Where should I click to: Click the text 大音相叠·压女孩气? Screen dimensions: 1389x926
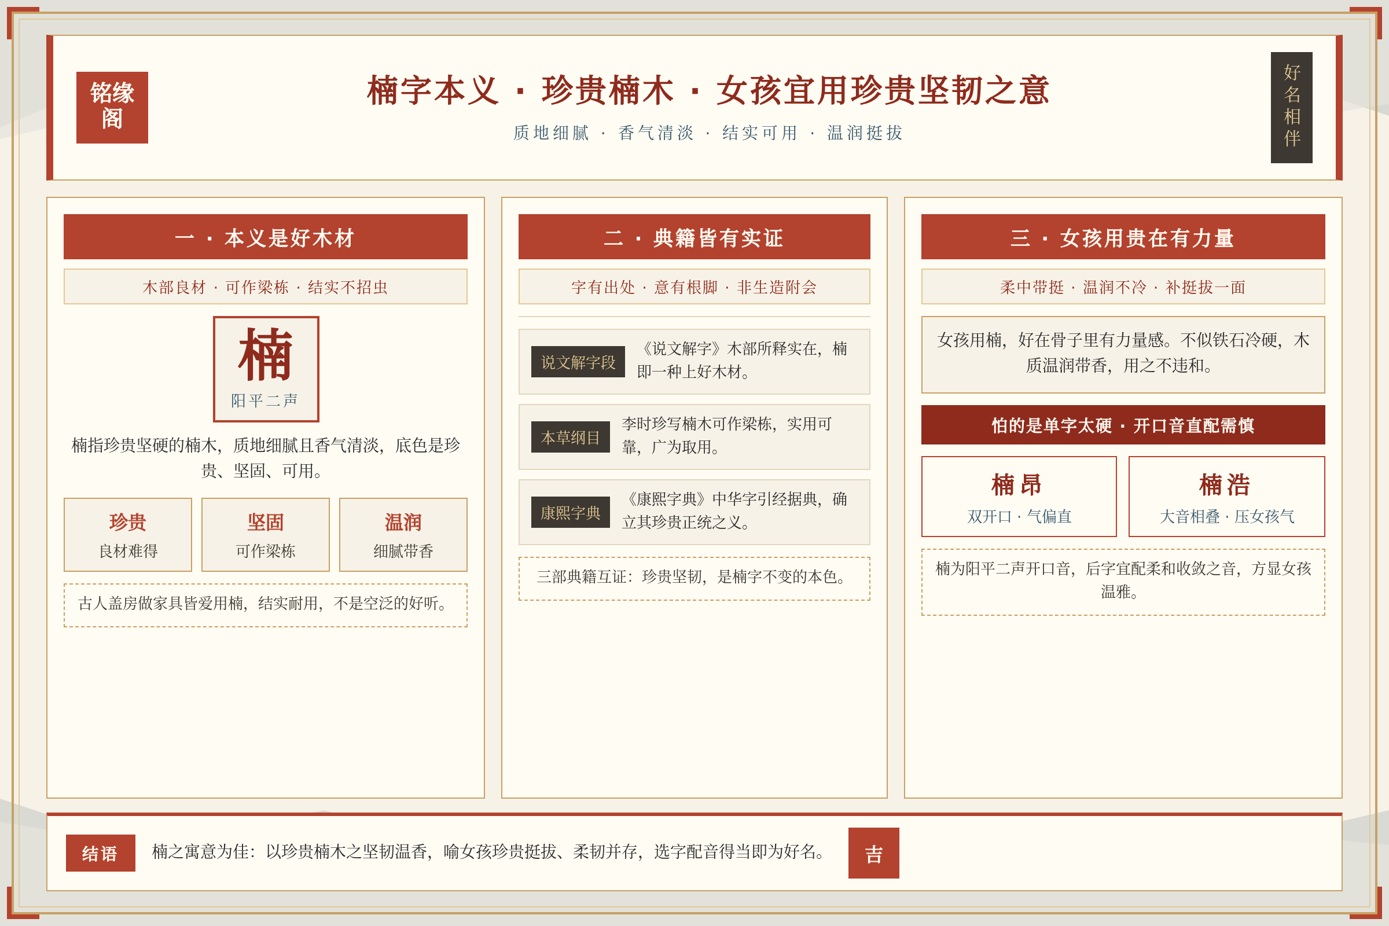(1227, 517)
